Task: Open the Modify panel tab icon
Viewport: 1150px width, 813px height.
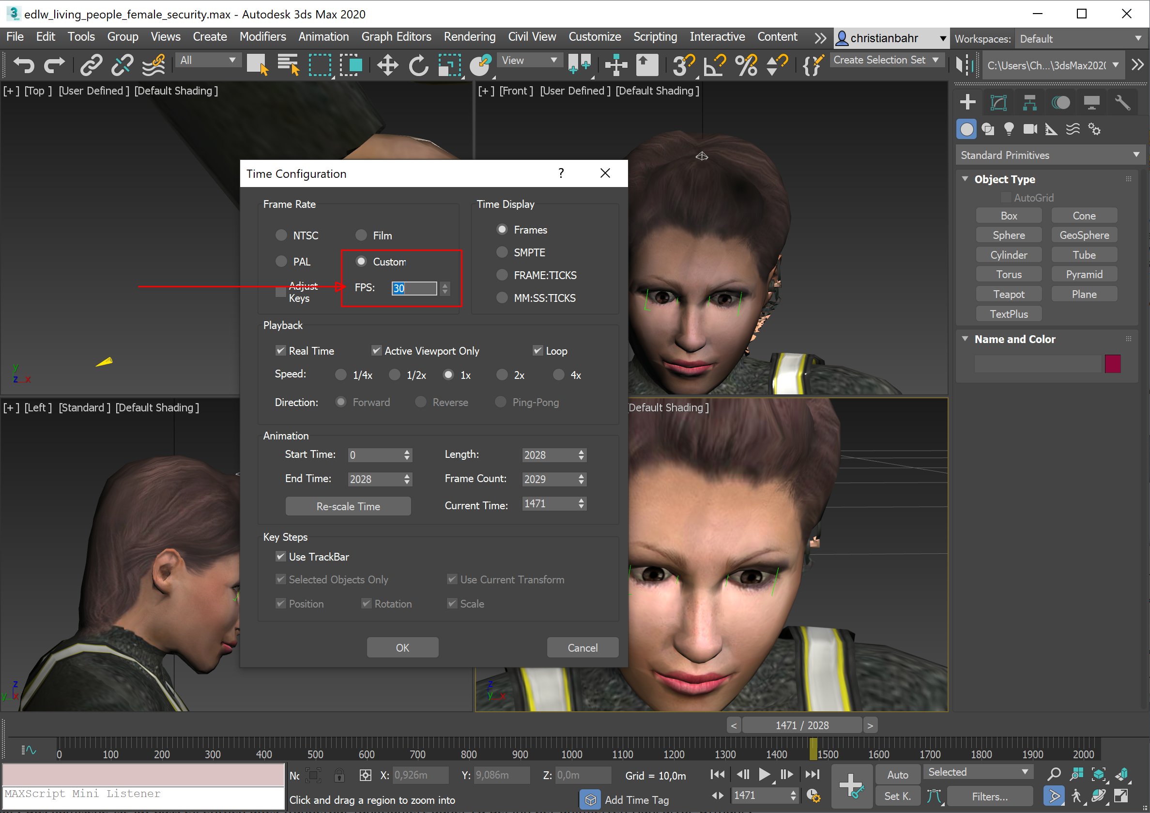Action: [x=999, y=103]
